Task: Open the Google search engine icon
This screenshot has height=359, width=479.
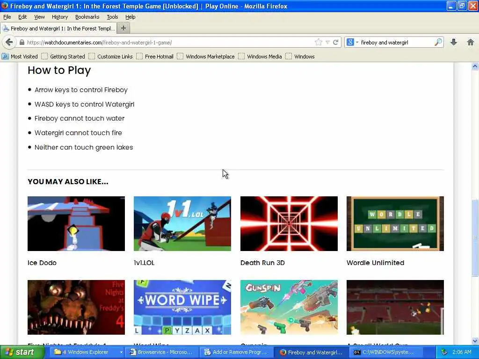Action: [x=350, y=42]
